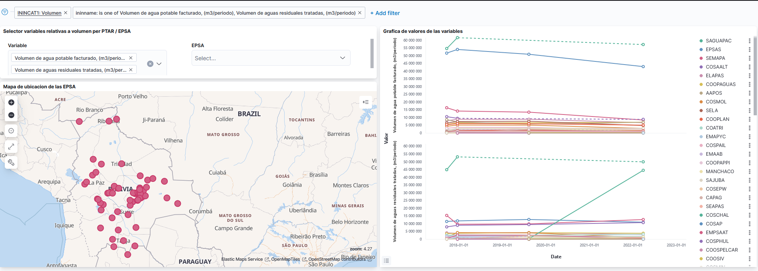Click the fit to data bounds map icon
The image size is (758, 271).
coord(11,131)
